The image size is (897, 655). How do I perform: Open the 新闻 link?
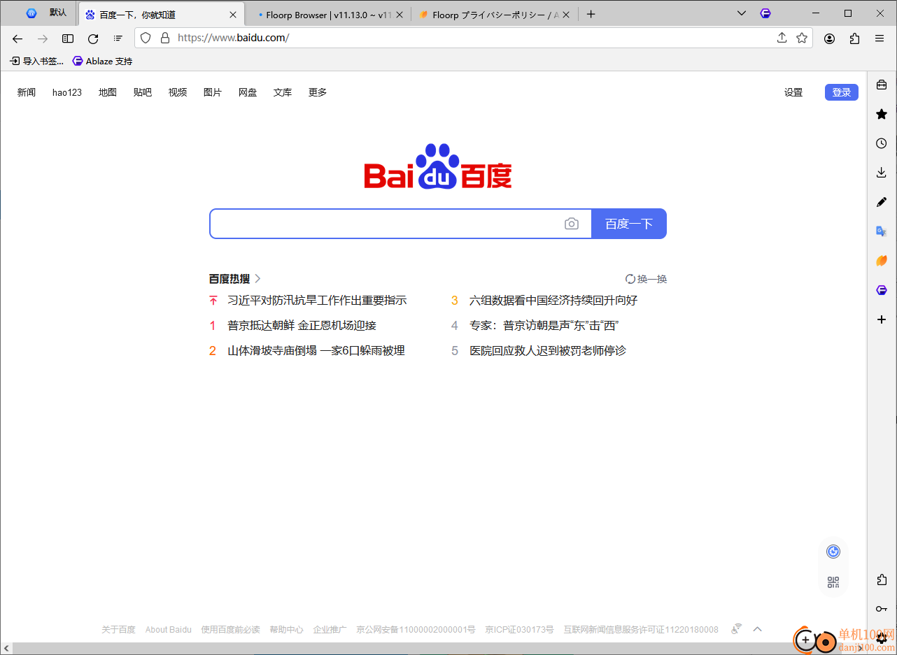tap(27, 92)
